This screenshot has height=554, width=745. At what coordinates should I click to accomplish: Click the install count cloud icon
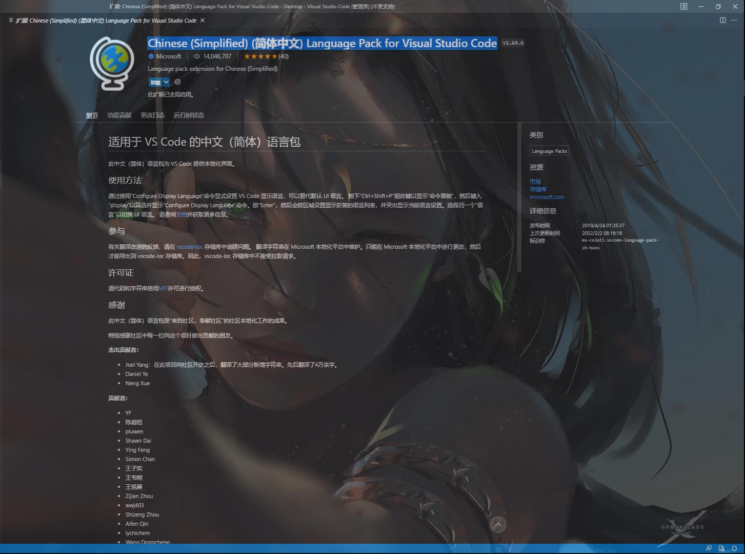click(x=197, y=56)
